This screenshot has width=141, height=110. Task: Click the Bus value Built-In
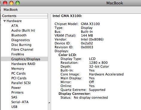coord(87,32)
